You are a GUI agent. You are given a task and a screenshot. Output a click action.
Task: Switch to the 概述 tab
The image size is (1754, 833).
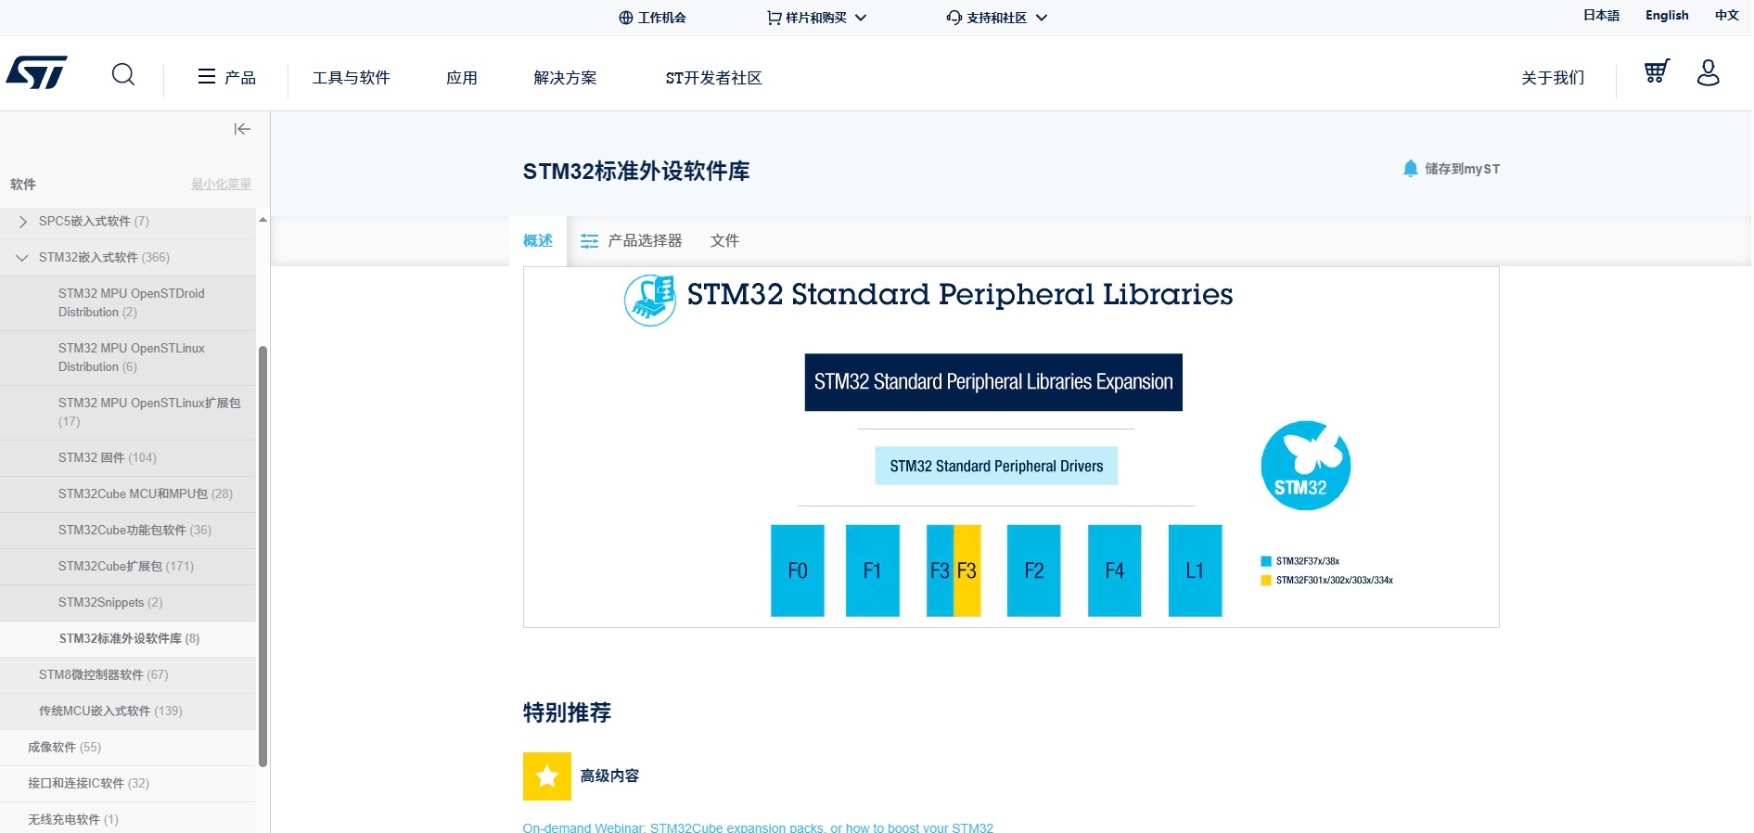(x=538, y=241)
